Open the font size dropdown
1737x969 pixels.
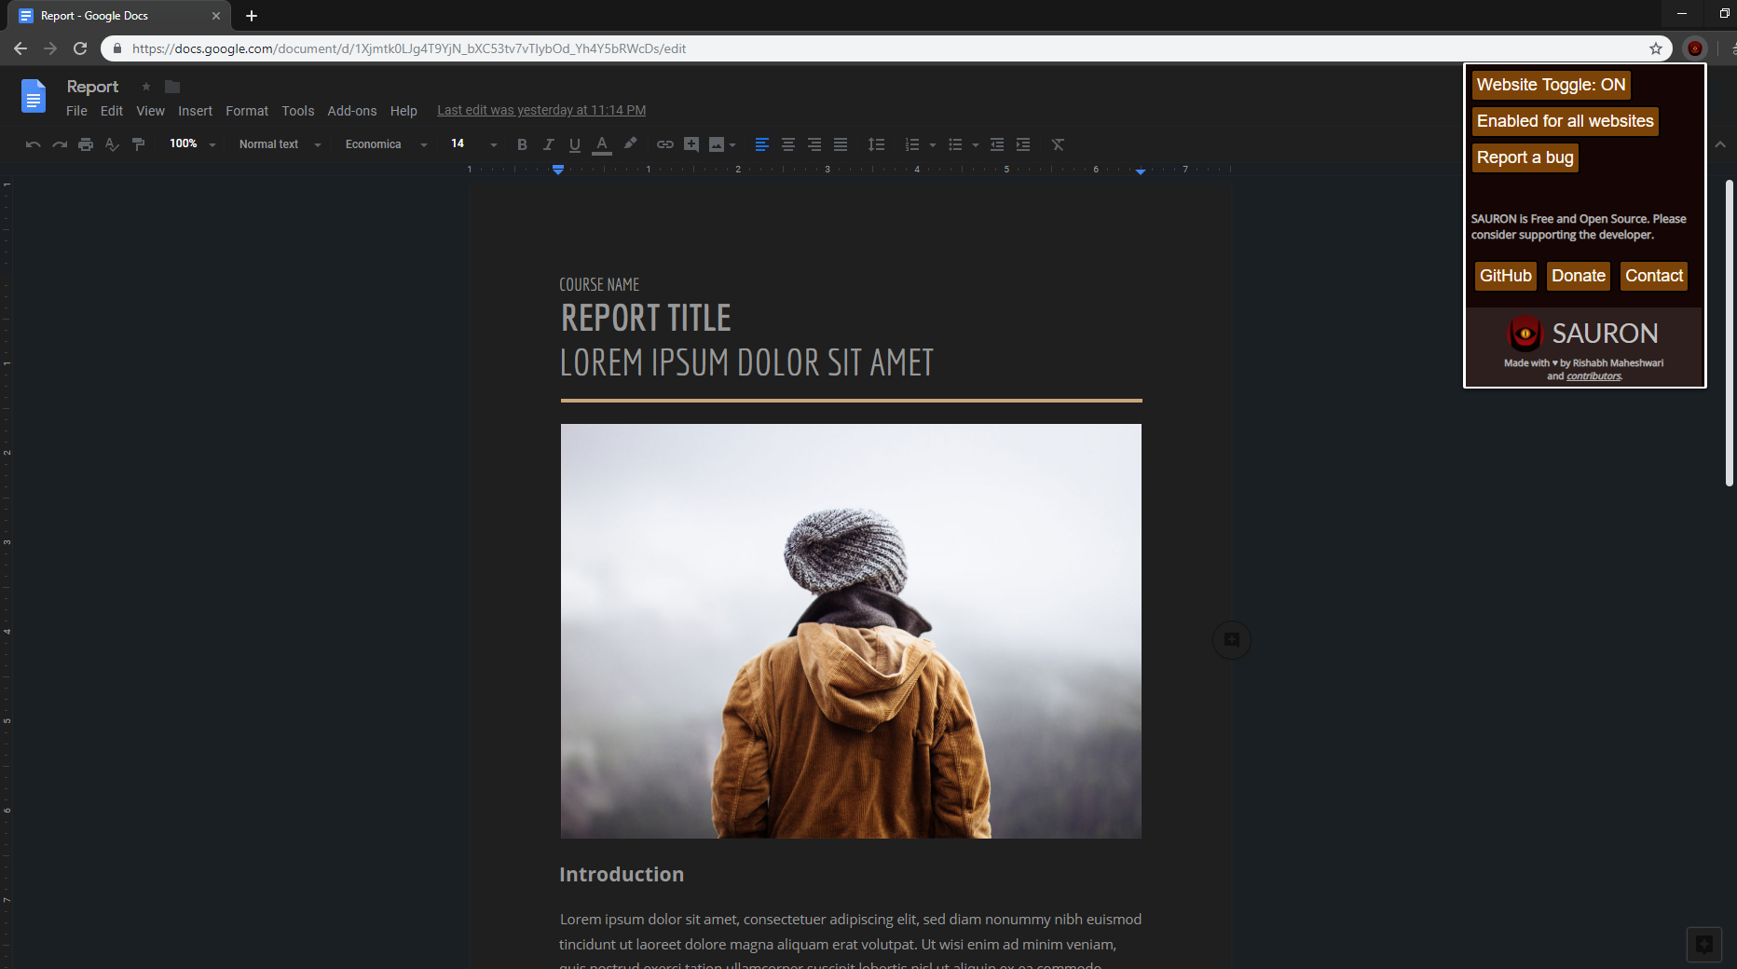click(473, 144)
